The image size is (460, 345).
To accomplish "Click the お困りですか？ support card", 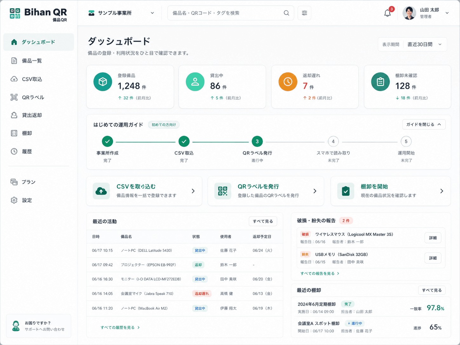I will (x=38, y=326).
